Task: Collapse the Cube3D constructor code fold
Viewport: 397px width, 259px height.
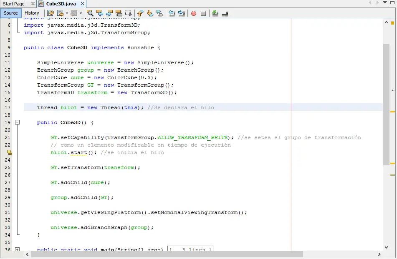Action: (x=17, y=122)
